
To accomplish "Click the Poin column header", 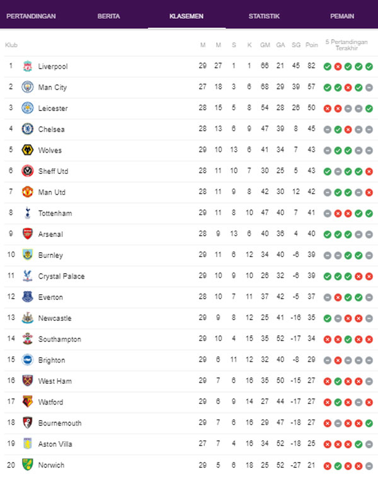I will pos(312,45).
